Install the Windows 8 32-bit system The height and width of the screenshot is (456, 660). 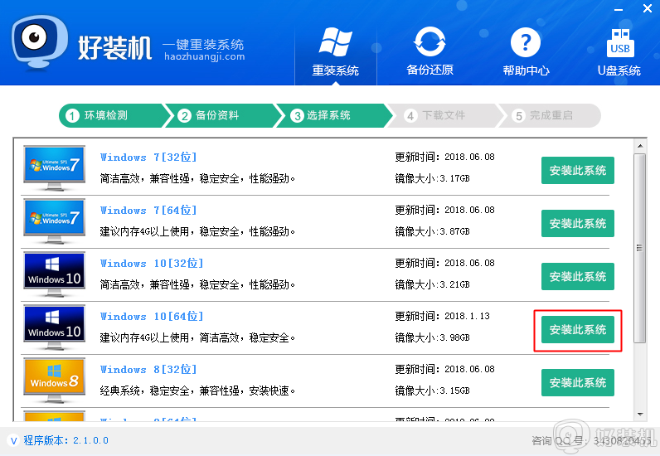tap(577, 383)
